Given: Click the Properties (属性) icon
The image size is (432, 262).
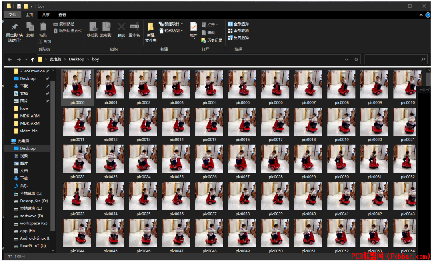Looking at the screenshot, I should pos(194,27).
